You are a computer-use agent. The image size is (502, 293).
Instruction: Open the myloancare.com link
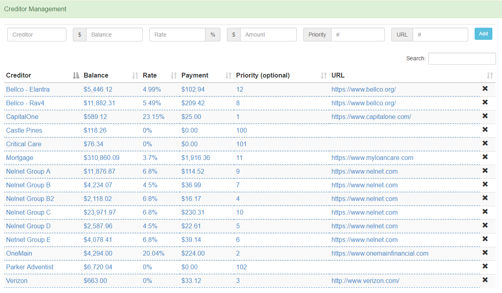372,158
